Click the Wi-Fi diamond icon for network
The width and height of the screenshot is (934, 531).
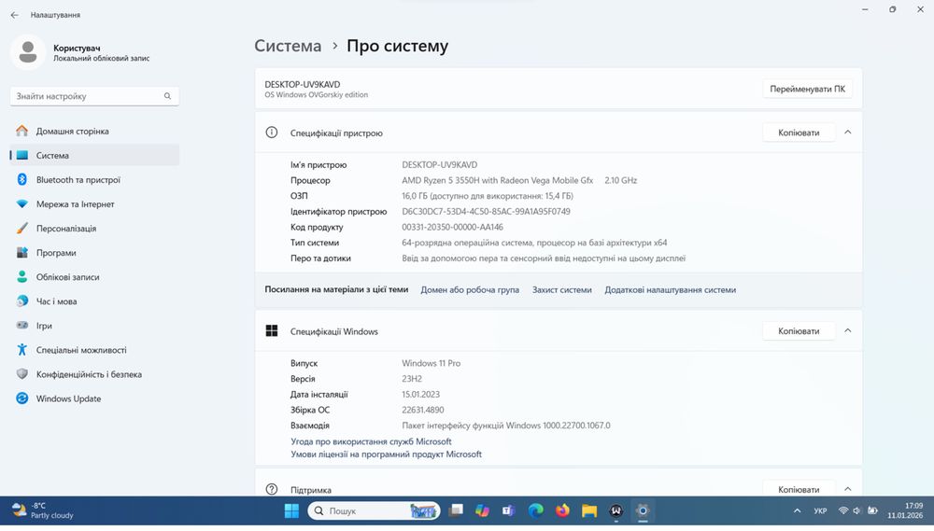click(x=22, y=203)
